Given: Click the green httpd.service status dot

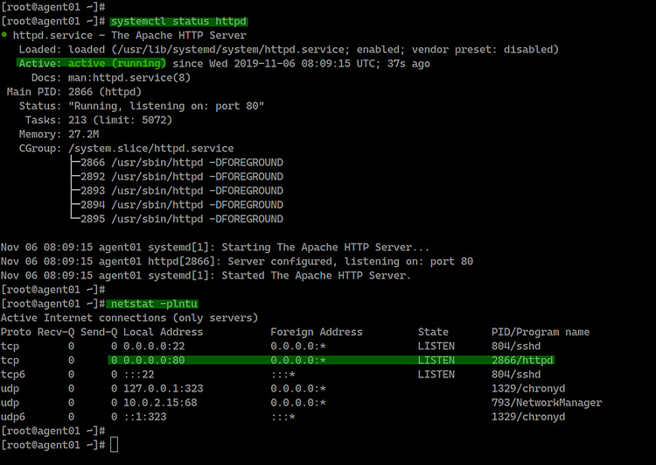Looking at the screenshot, I should [x=4, y=35].
